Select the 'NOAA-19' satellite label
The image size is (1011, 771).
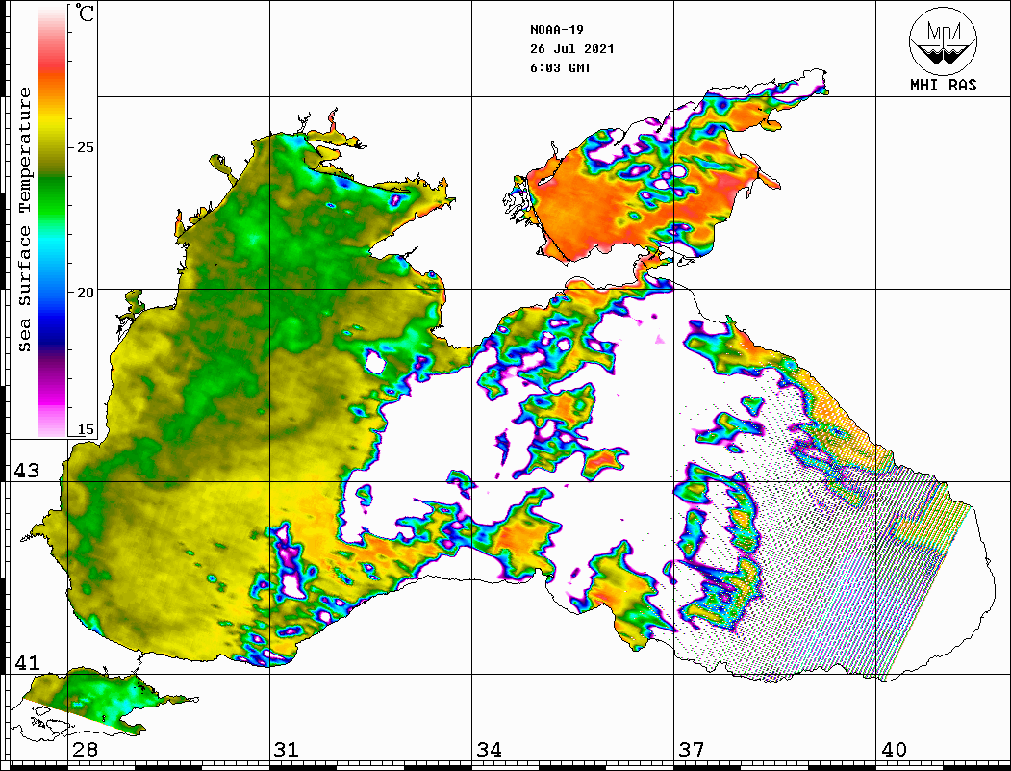(556, 30)
